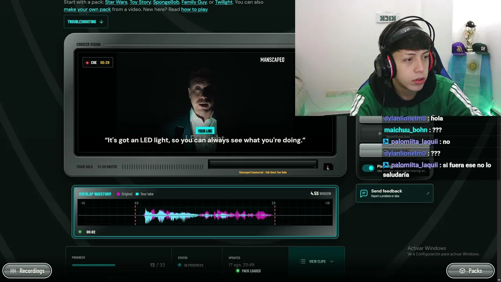Screen dimensions: 501x282
Task: Click the first dylanlionelm0 chat username
Action: tap(405, 118)
